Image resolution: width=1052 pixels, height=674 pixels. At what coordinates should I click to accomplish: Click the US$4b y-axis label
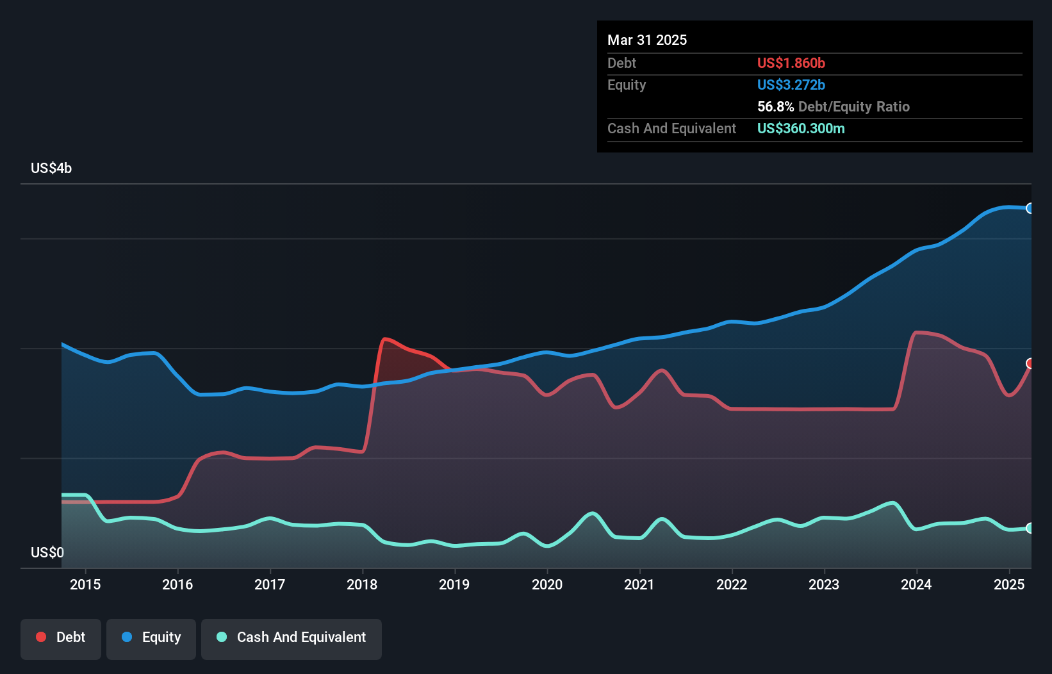pos(51,168)
